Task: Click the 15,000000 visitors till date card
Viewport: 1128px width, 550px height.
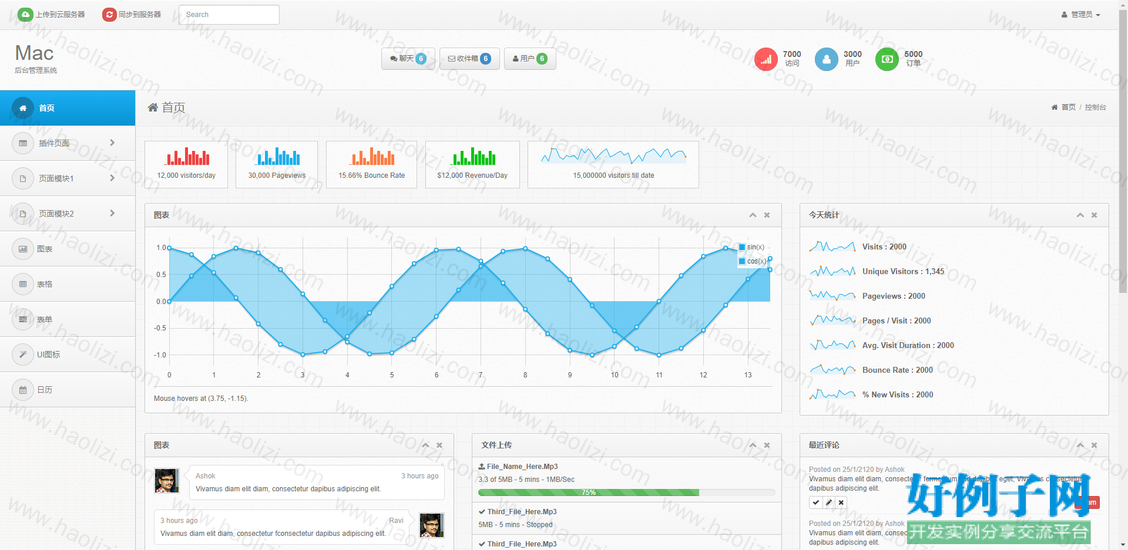Action: 613,164
